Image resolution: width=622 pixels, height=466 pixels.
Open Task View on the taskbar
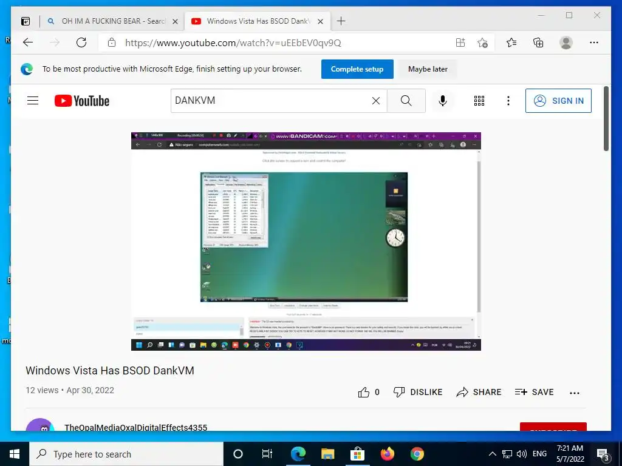267,454
